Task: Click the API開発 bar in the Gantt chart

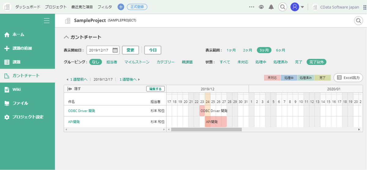Action: coord(216,122)
